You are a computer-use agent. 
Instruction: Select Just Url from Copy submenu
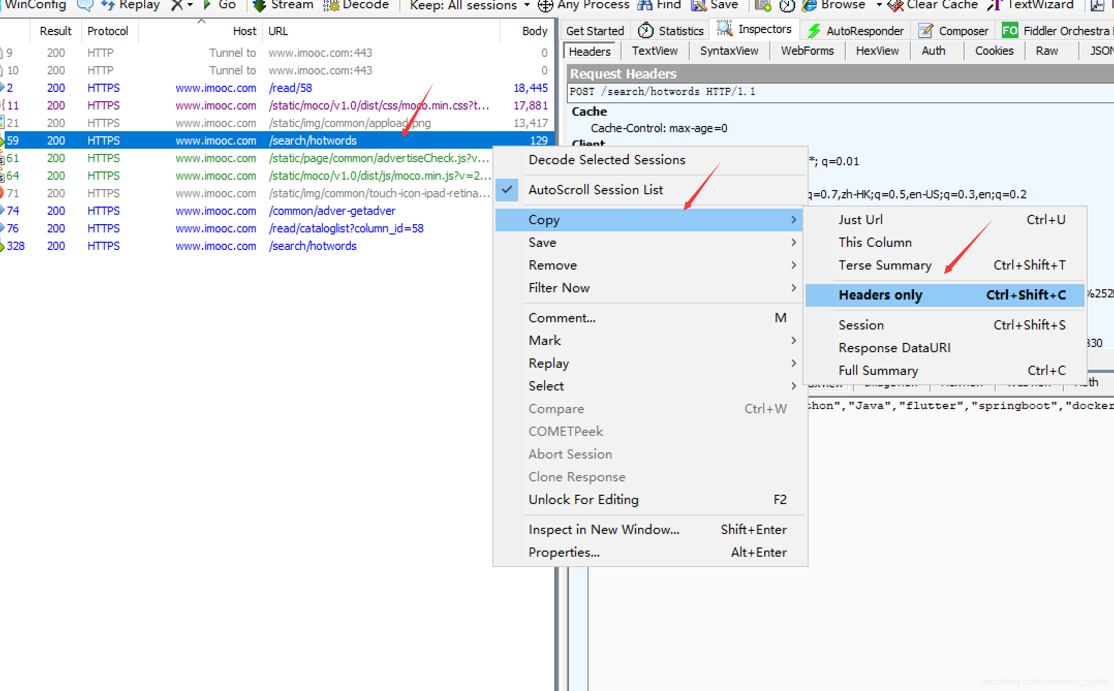coord(860,219)
